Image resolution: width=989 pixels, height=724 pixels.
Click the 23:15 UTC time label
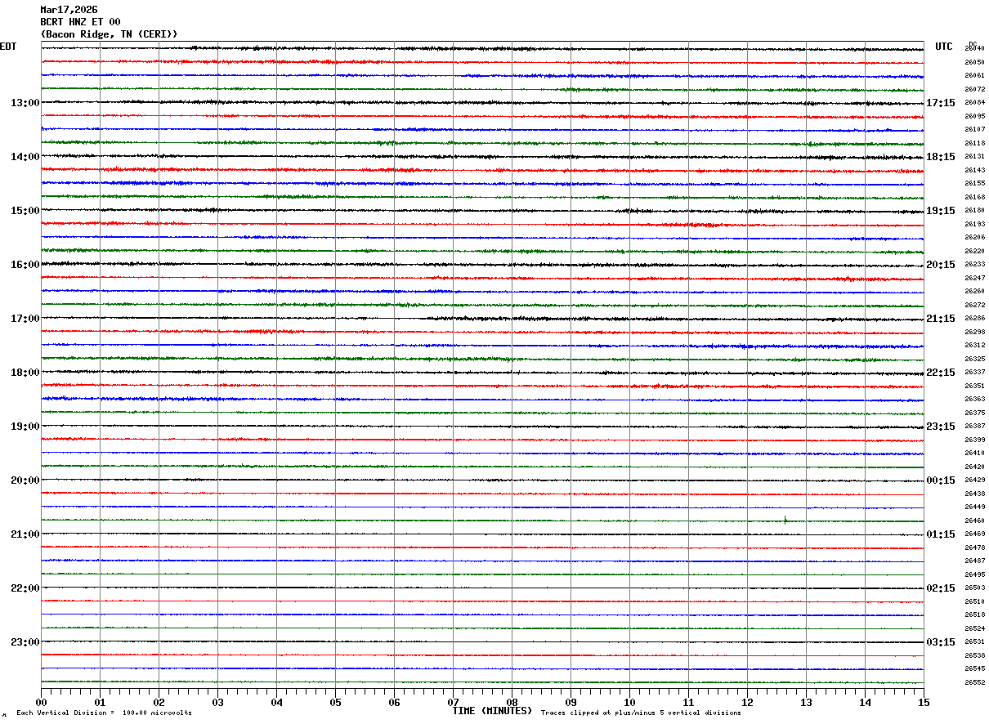pos(941,427)
